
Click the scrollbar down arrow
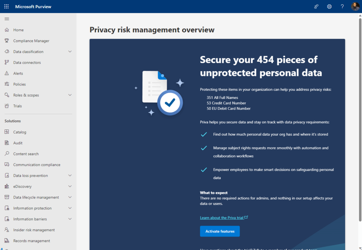360,248
